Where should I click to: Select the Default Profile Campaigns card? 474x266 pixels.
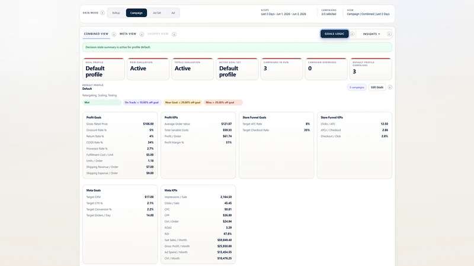coord(371,69)
